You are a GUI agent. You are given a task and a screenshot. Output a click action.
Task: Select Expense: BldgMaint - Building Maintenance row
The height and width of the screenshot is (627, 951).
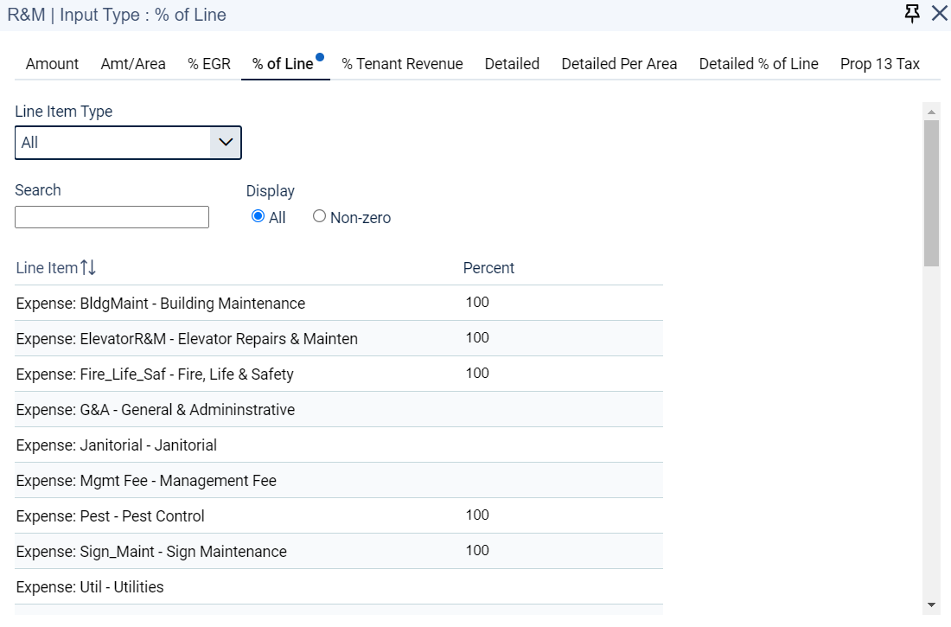(338, 303)
